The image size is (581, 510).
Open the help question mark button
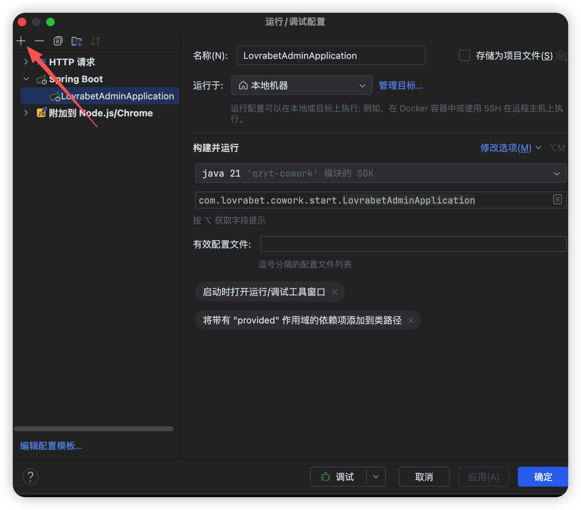(30, 476)
